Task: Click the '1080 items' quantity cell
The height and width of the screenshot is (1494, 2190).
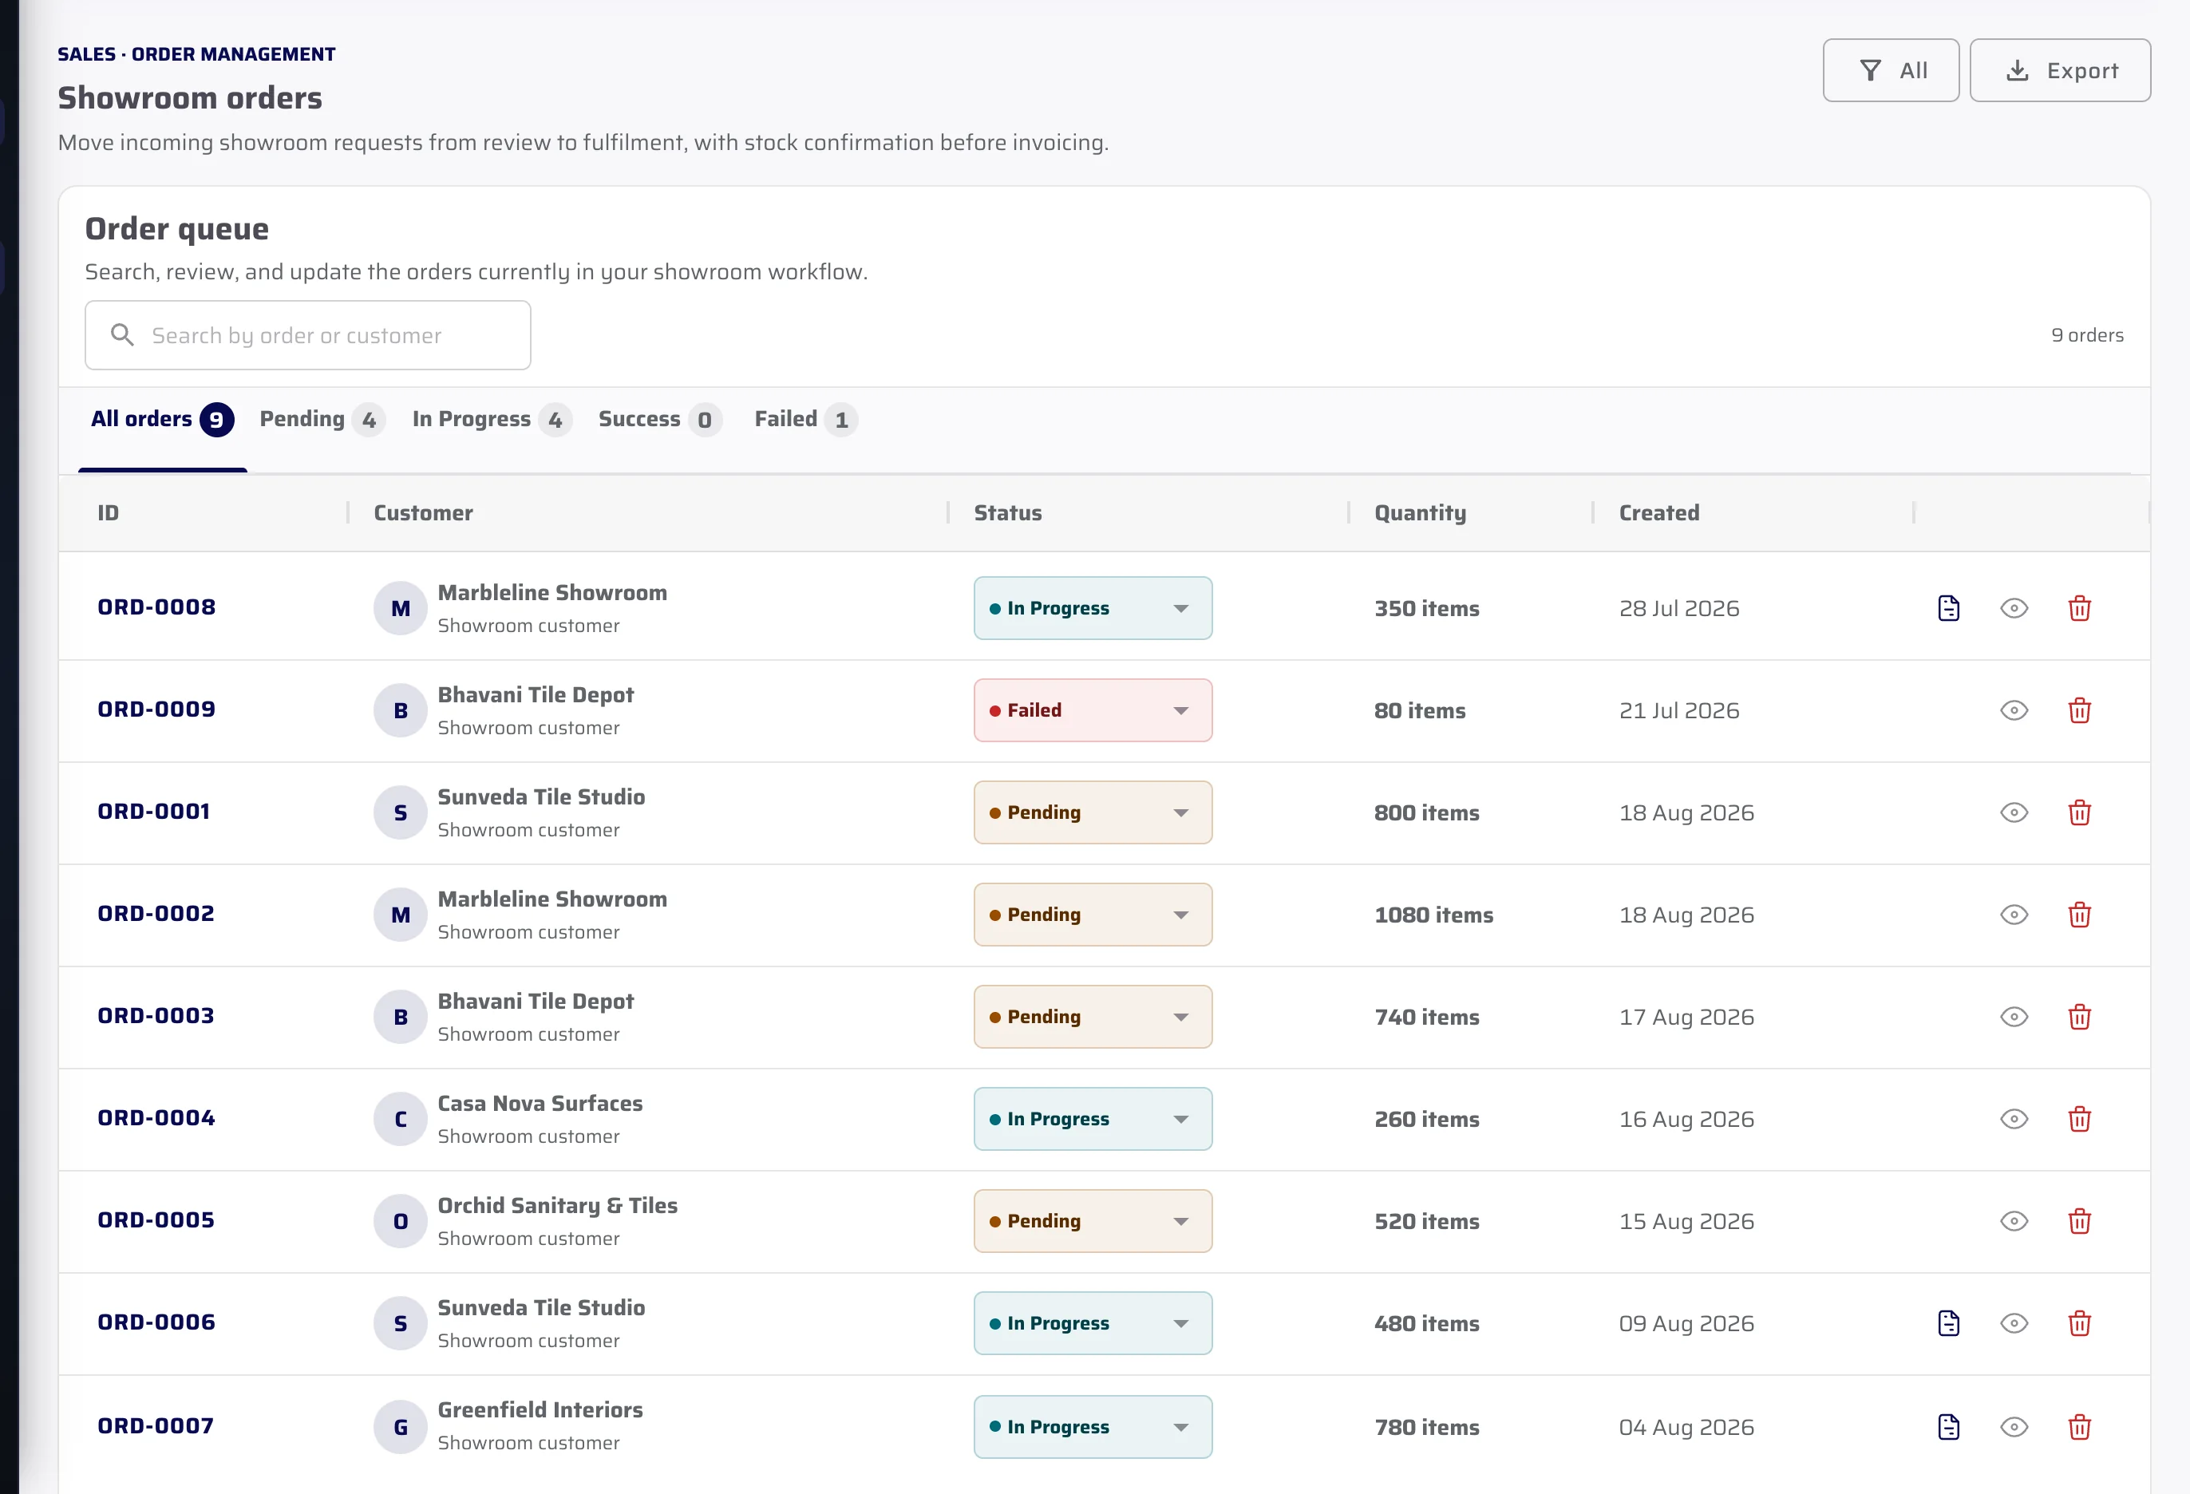Action: [1433, 915]
